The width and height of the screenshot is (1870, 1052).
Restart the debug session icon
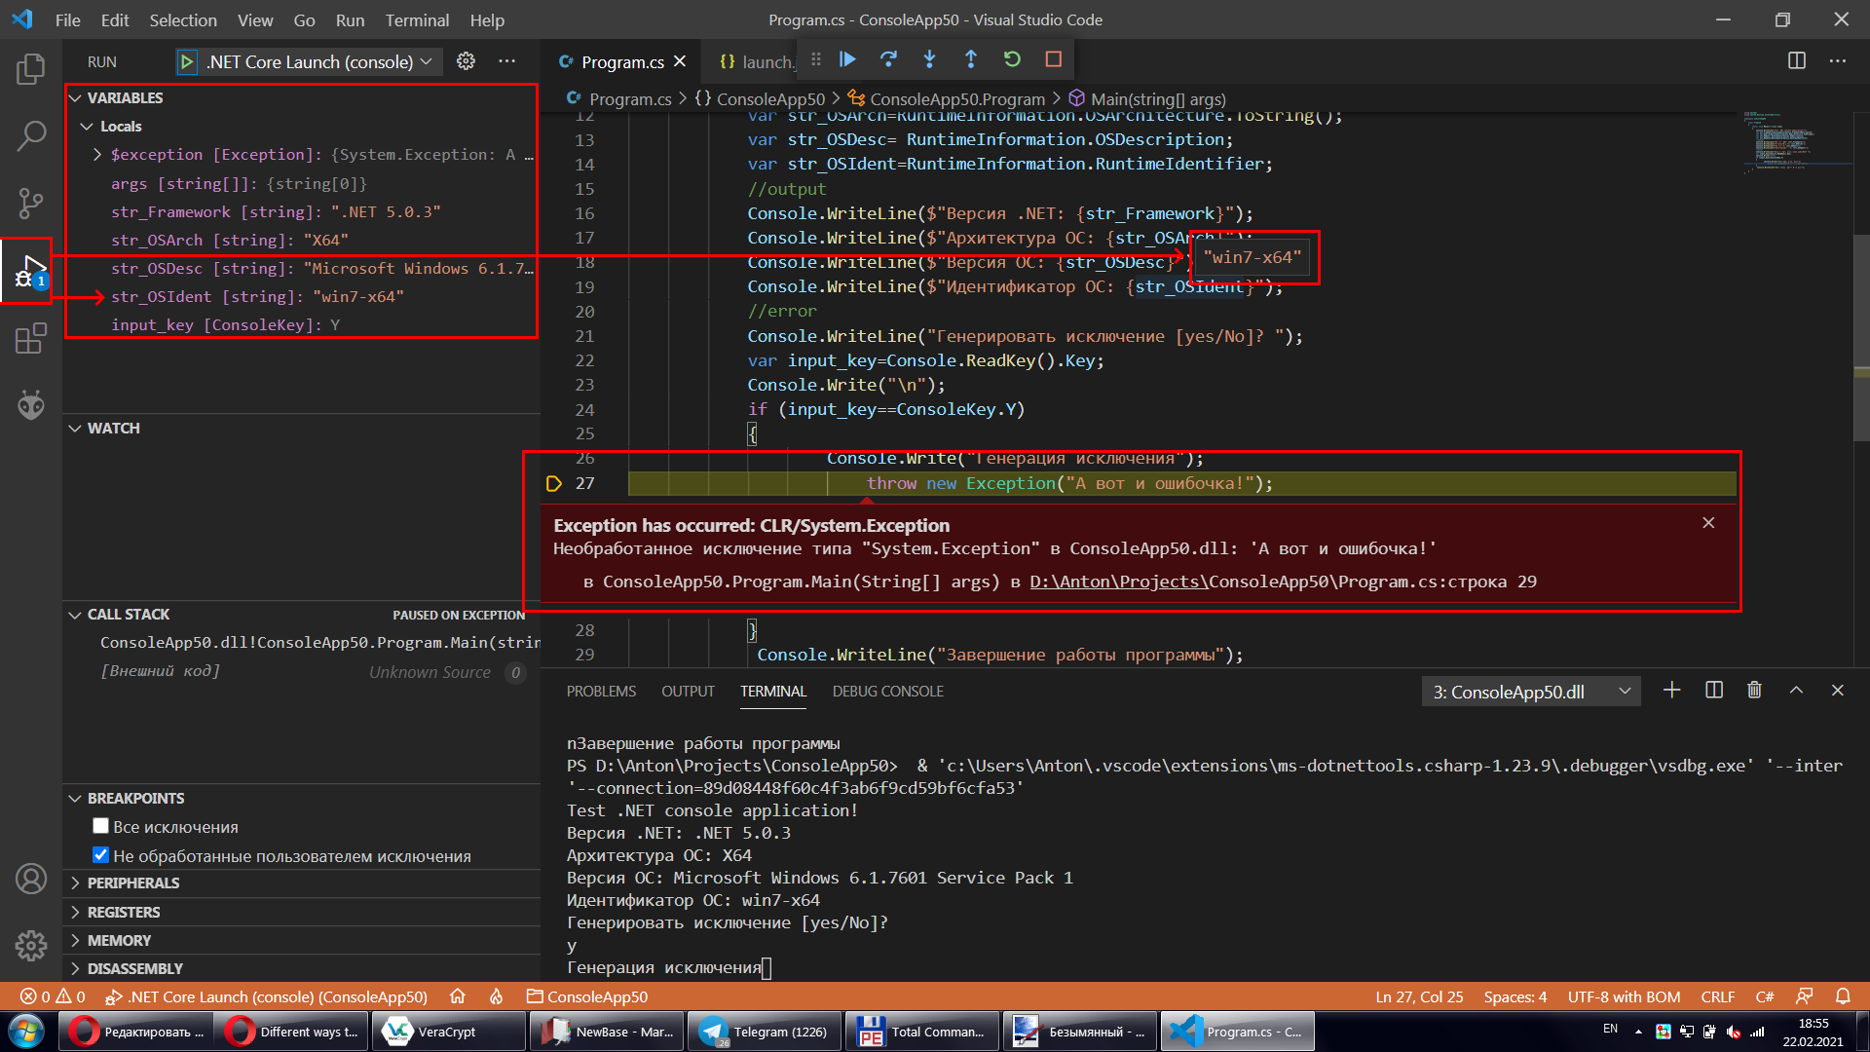[1011, 58]
